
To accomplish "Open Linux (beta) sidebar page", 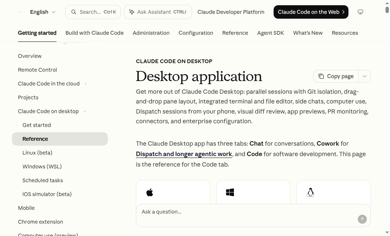I will click(x=60, y=153).
